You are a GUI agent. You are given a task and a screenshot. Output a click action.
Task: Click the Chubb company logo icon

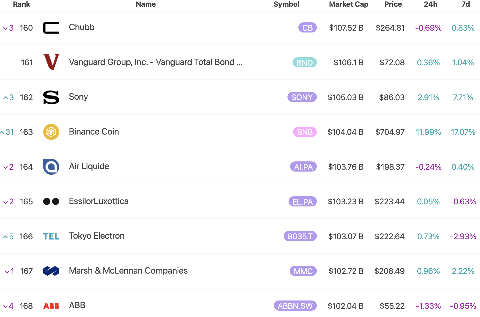[x=51, y=28]
